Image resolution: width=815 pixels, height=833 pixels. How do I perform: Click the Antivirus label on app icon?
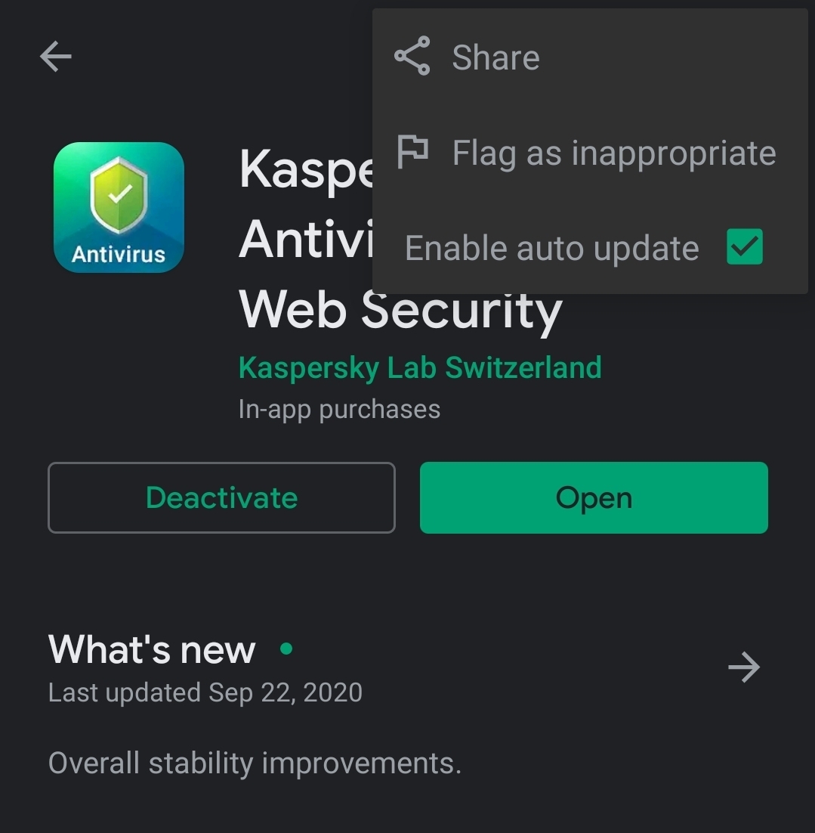coord(119,255)
